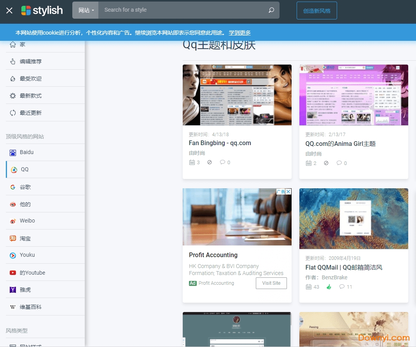Screen dimensions: 416x347
Task: Open the QQ.com的Anima Girl主题 title link
Action: 340,144
